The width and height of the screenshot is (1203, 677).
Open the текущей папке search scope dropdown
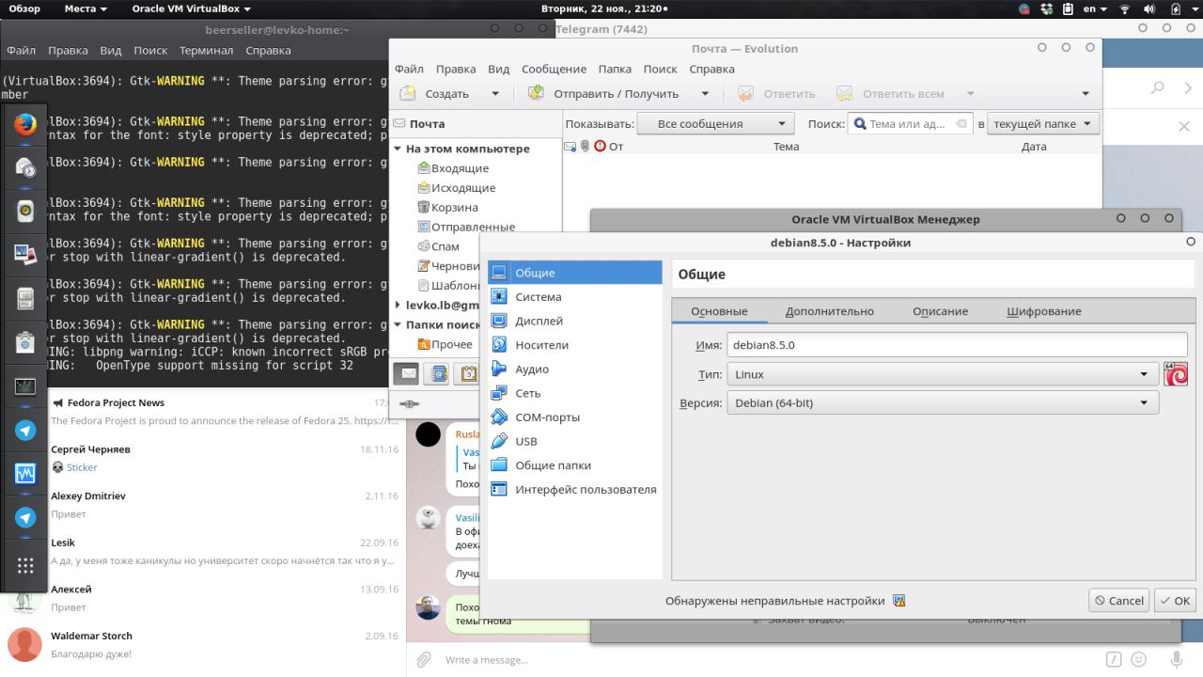1043,123
